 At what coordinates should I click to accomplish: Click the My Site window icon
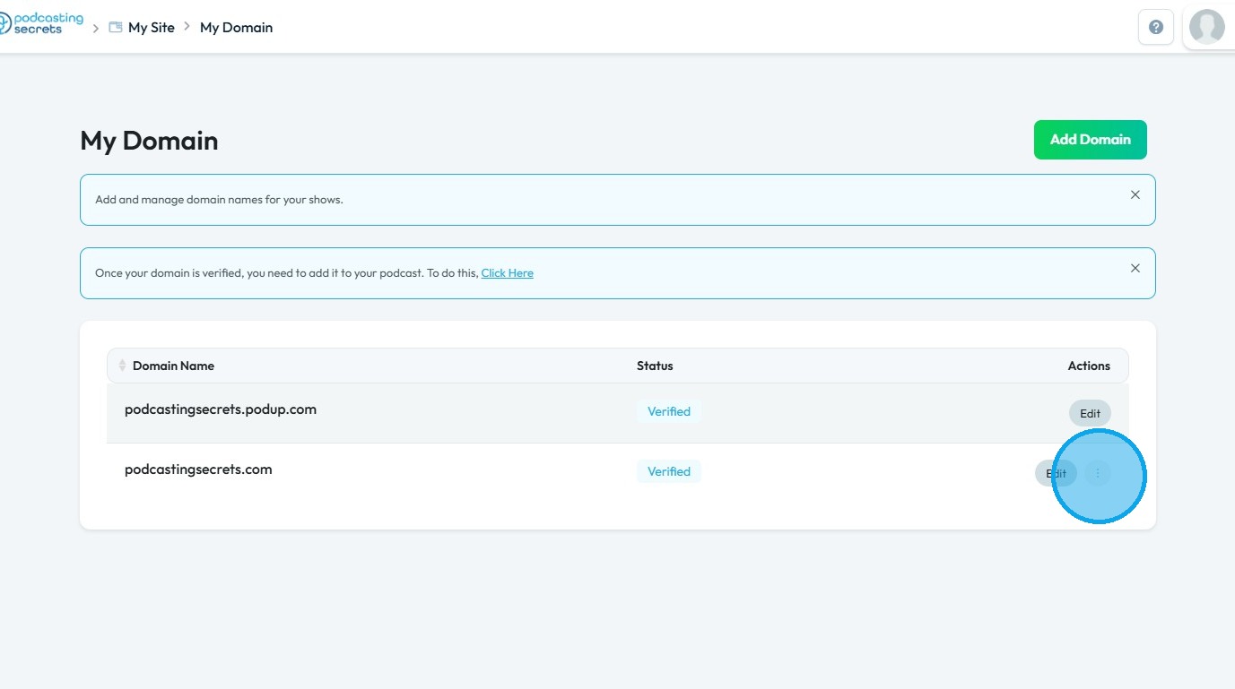(115, 28)
